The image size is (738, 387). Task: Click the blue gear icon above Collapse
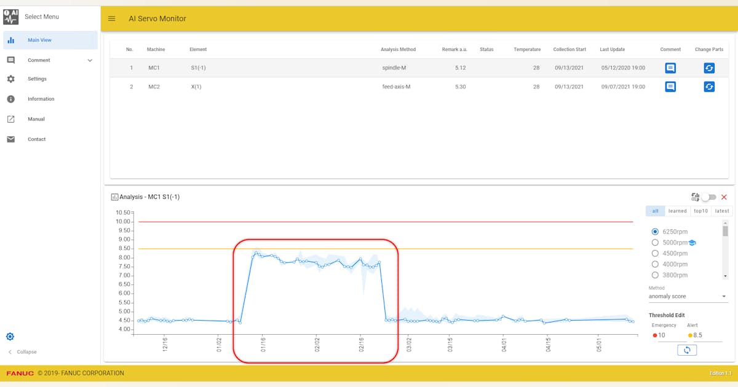pyautogui.click(x=10, y=336)
